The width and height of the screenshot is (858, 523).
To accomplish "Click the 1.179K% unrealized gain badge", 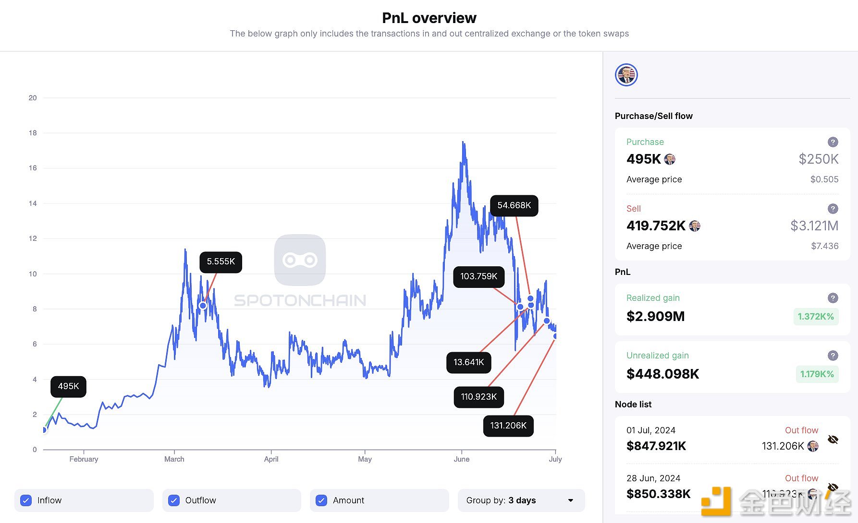I will pos(816,374).
